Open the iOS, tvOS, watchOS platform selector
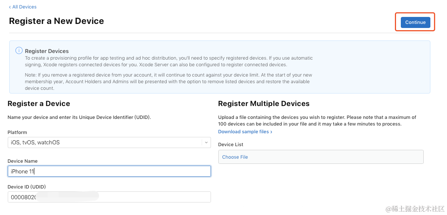 (109, 142)
